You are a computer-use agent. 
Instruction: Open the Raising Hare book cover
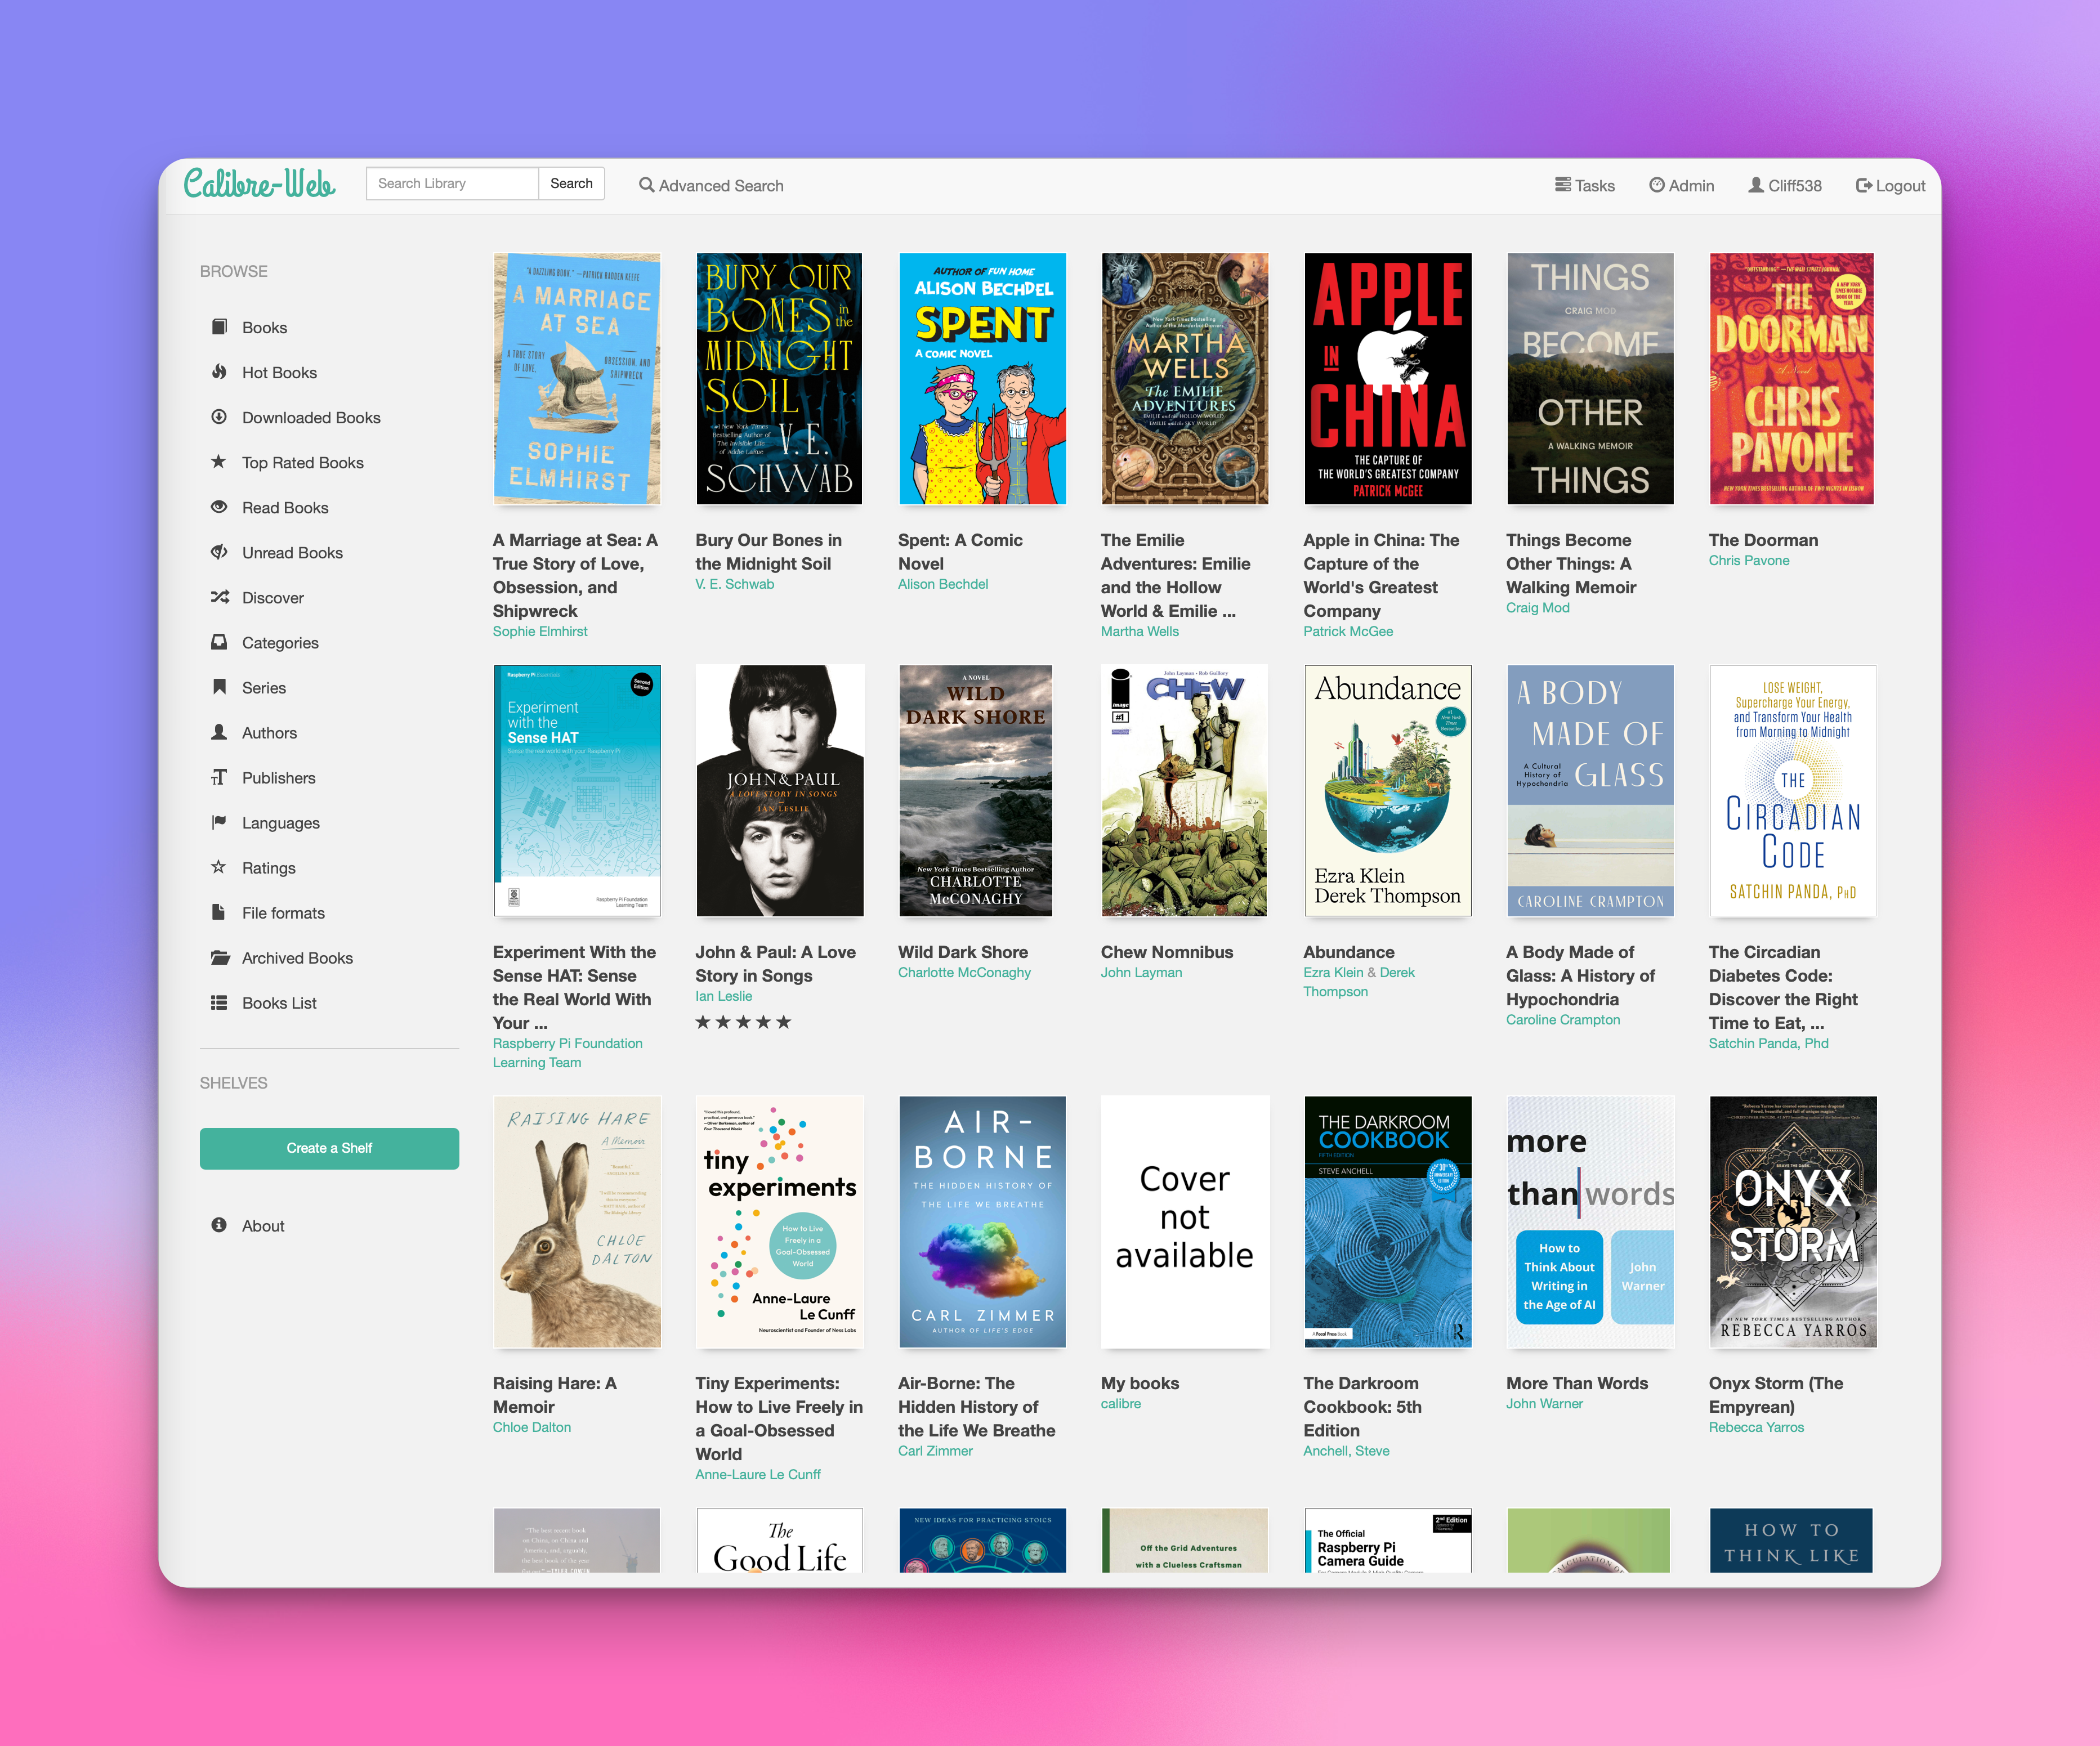[x=577, y=1222]
